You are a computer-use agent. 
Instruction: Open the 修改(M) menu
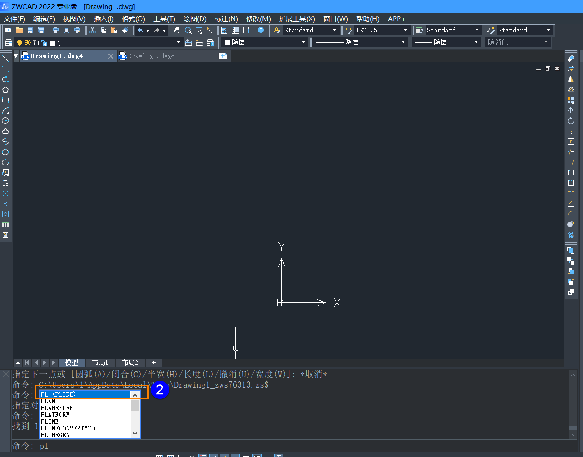(258, 19)
